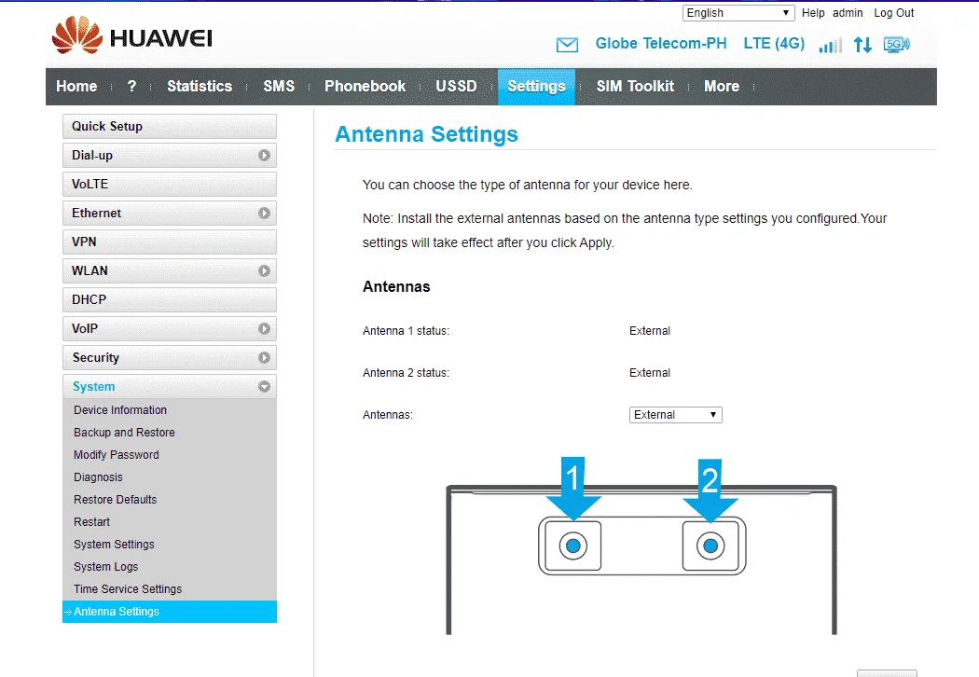Select the Settings tab
Screen dimensions: 979x677
point(536,87)
